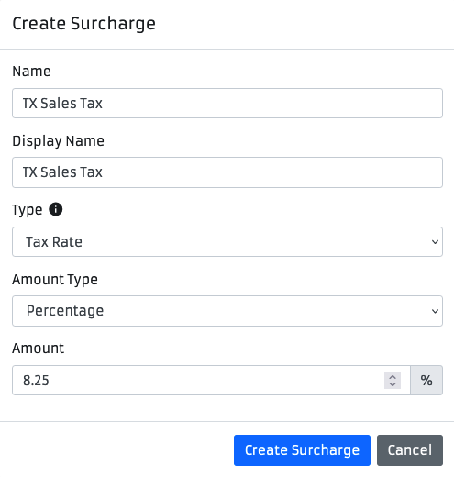
Task: Click the Name field label
Action: tap(31, 72)
